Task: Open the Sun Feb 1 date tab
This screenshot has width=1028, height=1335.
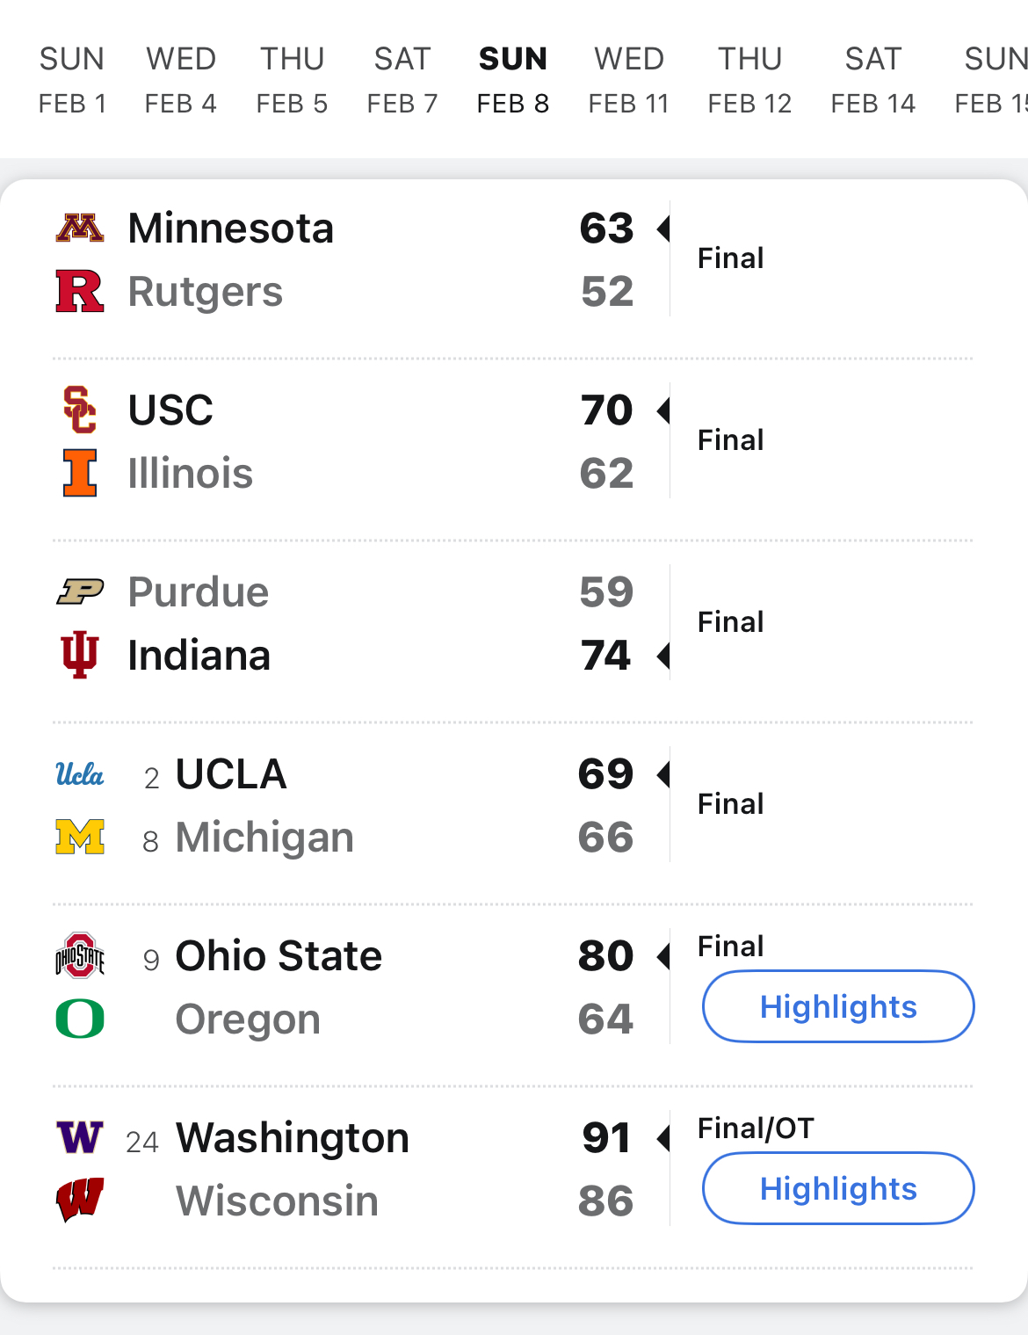Action: coord(72,81)
